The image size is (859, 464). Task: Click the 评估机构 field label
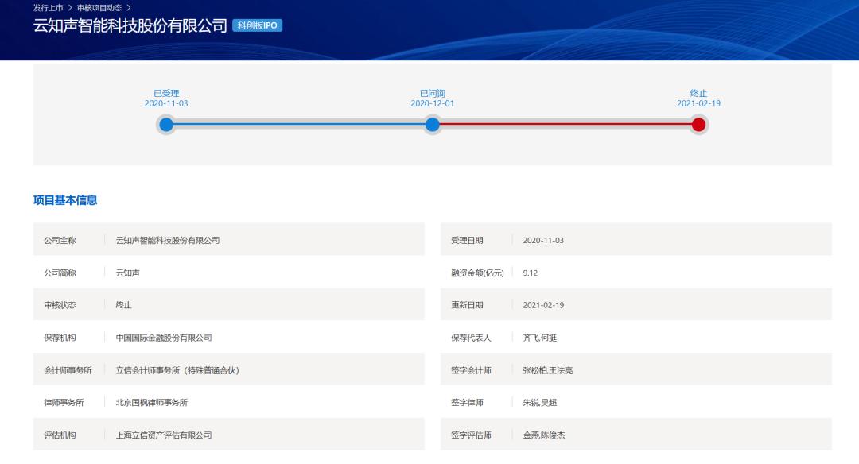coord(60,435)
